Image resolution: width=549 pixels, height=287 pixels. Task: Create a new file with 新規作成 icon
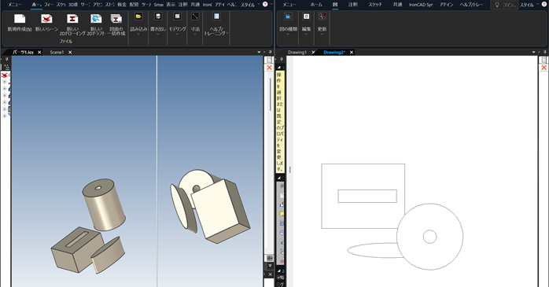pos(20,19)
